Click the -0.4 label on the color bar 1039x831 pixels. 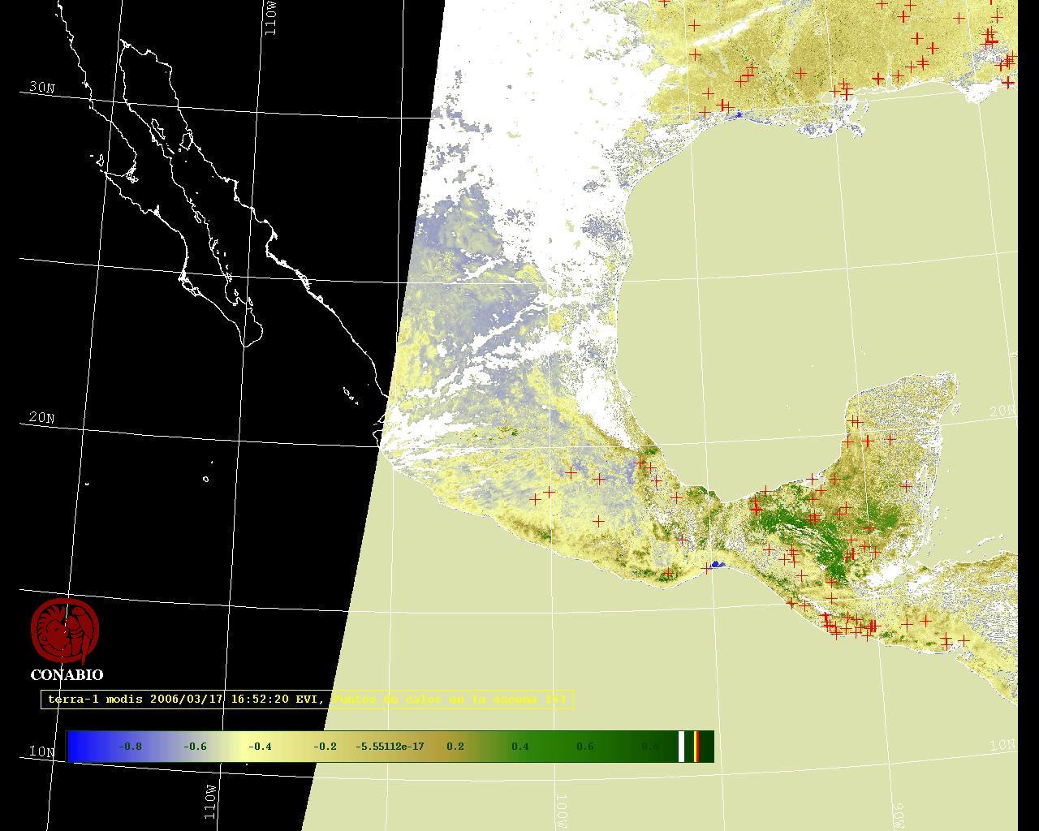pos(260,747)
